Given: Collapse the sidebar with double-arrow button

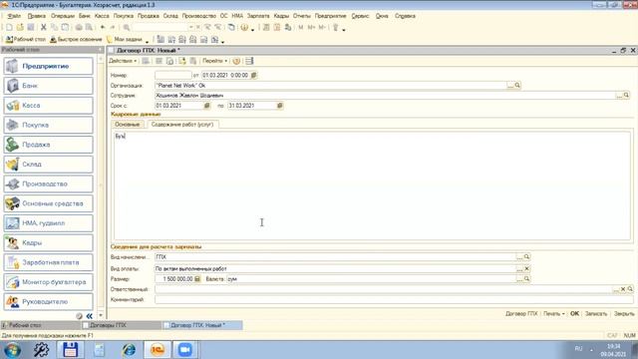Looking at the screenshot, I should [89, 316].
